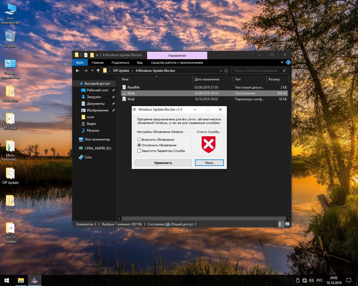Sort by Размер column header

click(x=277, y=79)
